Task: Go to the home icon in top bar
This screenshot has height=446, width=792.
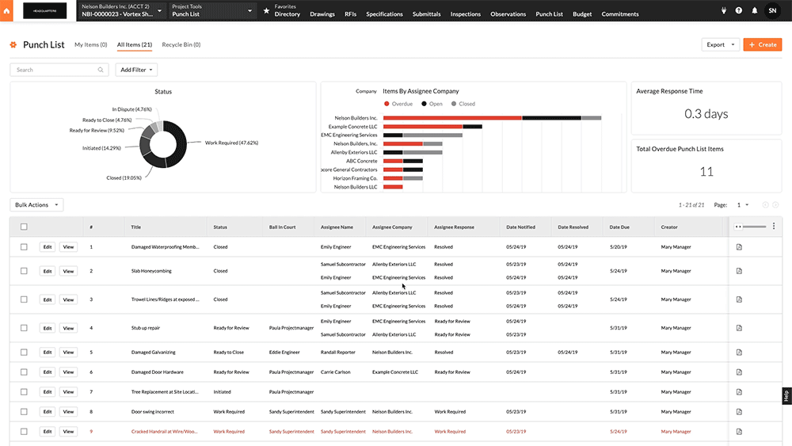Action: 9,10
